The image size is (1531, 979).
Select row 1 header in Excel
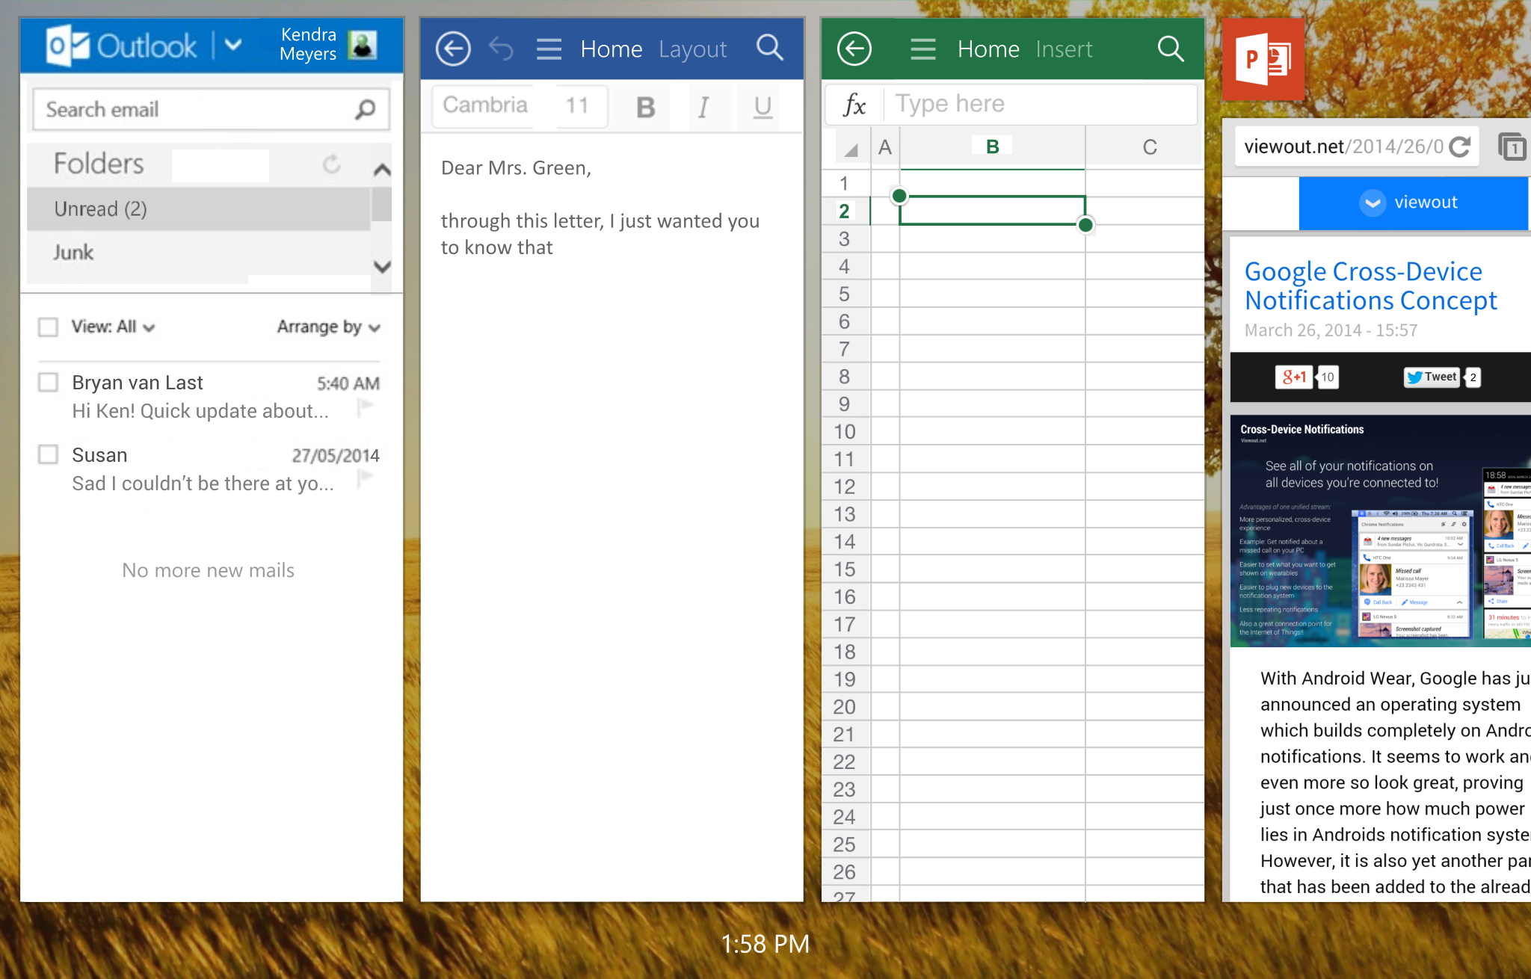click(x=845, y=183)
